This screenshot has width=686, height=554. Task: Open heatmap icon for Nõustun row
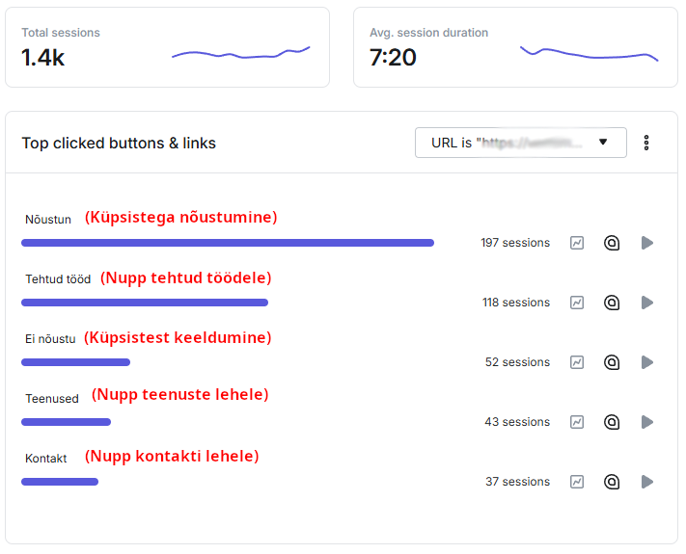pyautogui.click(x=612, y=243)
